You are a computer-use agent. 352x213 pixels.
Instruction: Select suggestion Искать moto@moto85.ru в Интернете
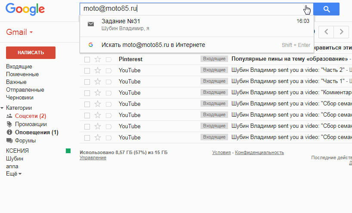pos(153,45)
